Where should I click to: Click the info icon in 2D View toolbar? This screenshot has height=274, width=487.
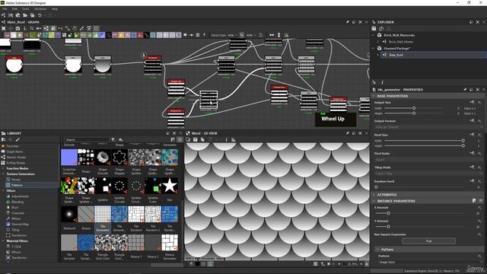coord(226,140)
